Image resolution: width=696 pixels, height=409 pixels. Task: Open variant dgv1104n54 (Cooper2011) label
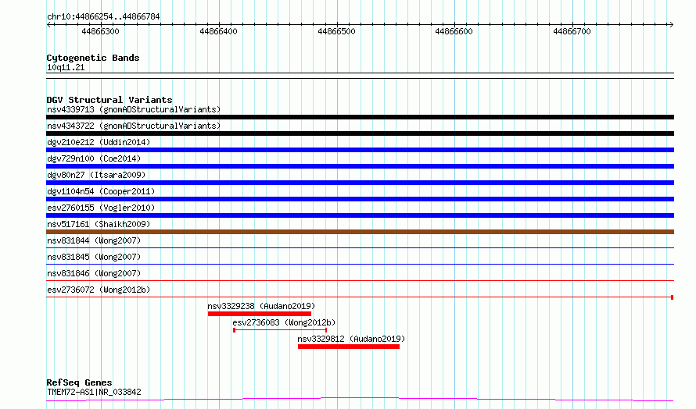(x=101, y=191)
